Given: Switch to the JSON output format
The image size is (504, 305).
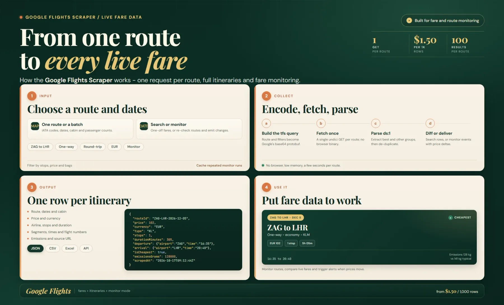Looking at the screenshot, I should pos(35,248).
